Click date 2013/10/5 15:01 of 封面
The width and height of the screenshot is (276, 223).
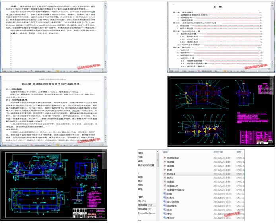pyautogui.click(x=222, y=194)
